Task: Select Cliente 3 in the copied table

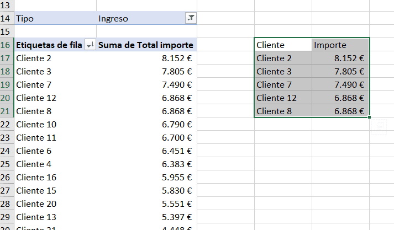Action: point(283,72)
